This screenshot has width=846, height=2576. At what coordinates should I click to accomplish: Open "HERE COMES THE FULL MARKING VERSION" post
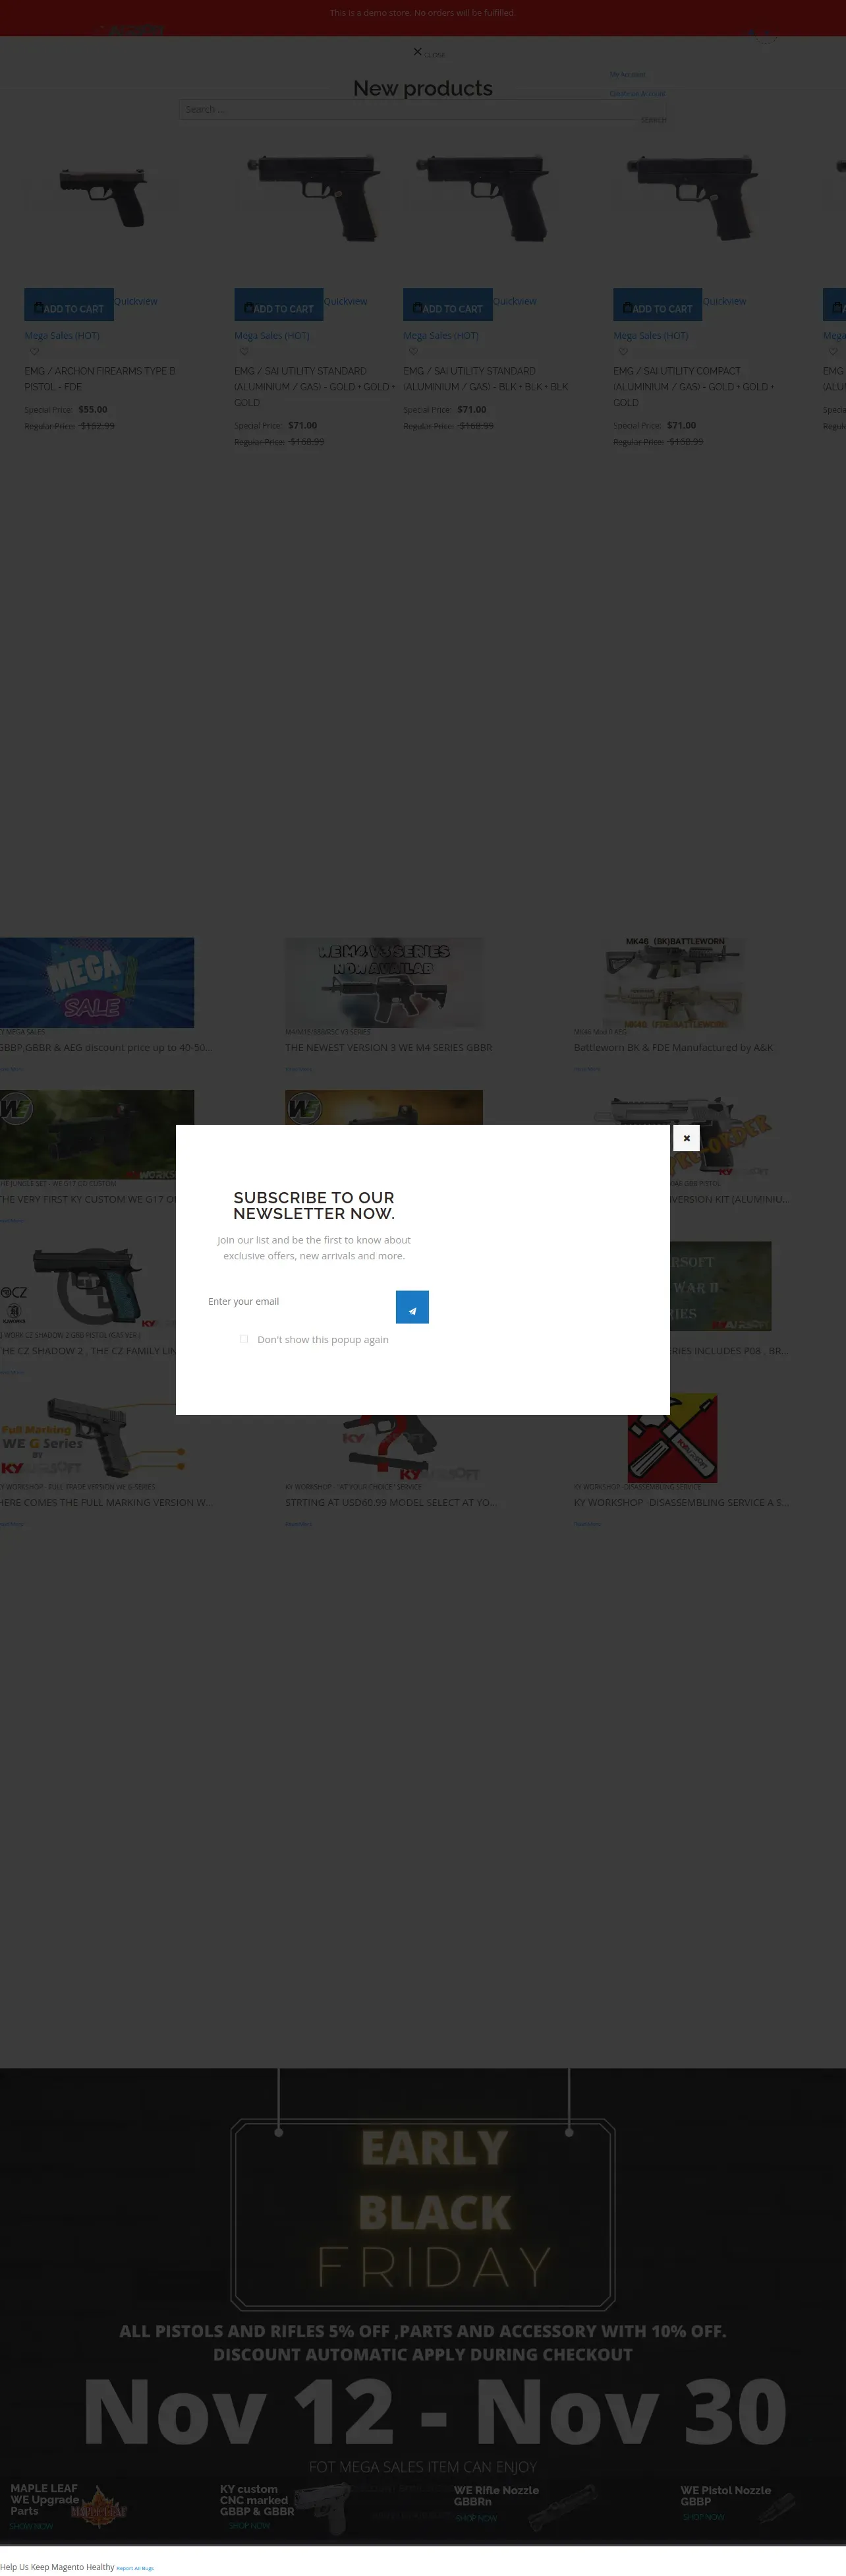(106, 1502)
